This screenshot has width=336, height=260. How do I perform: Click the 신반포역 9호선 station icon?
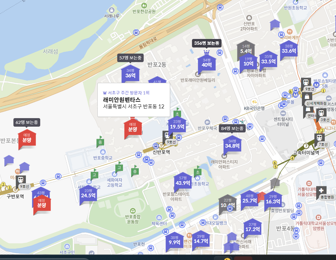[x=167, y=136]
